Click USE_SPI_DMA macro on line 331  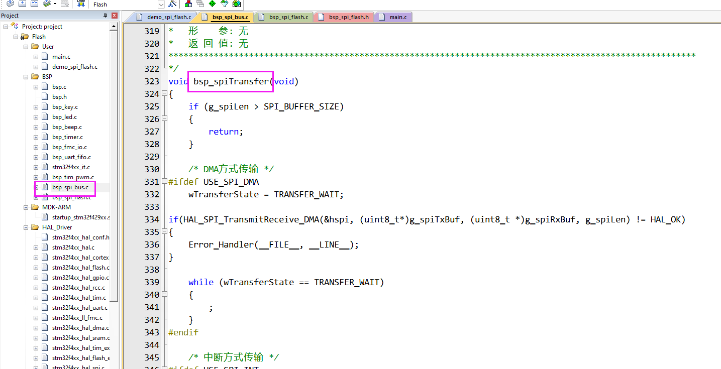231,182
